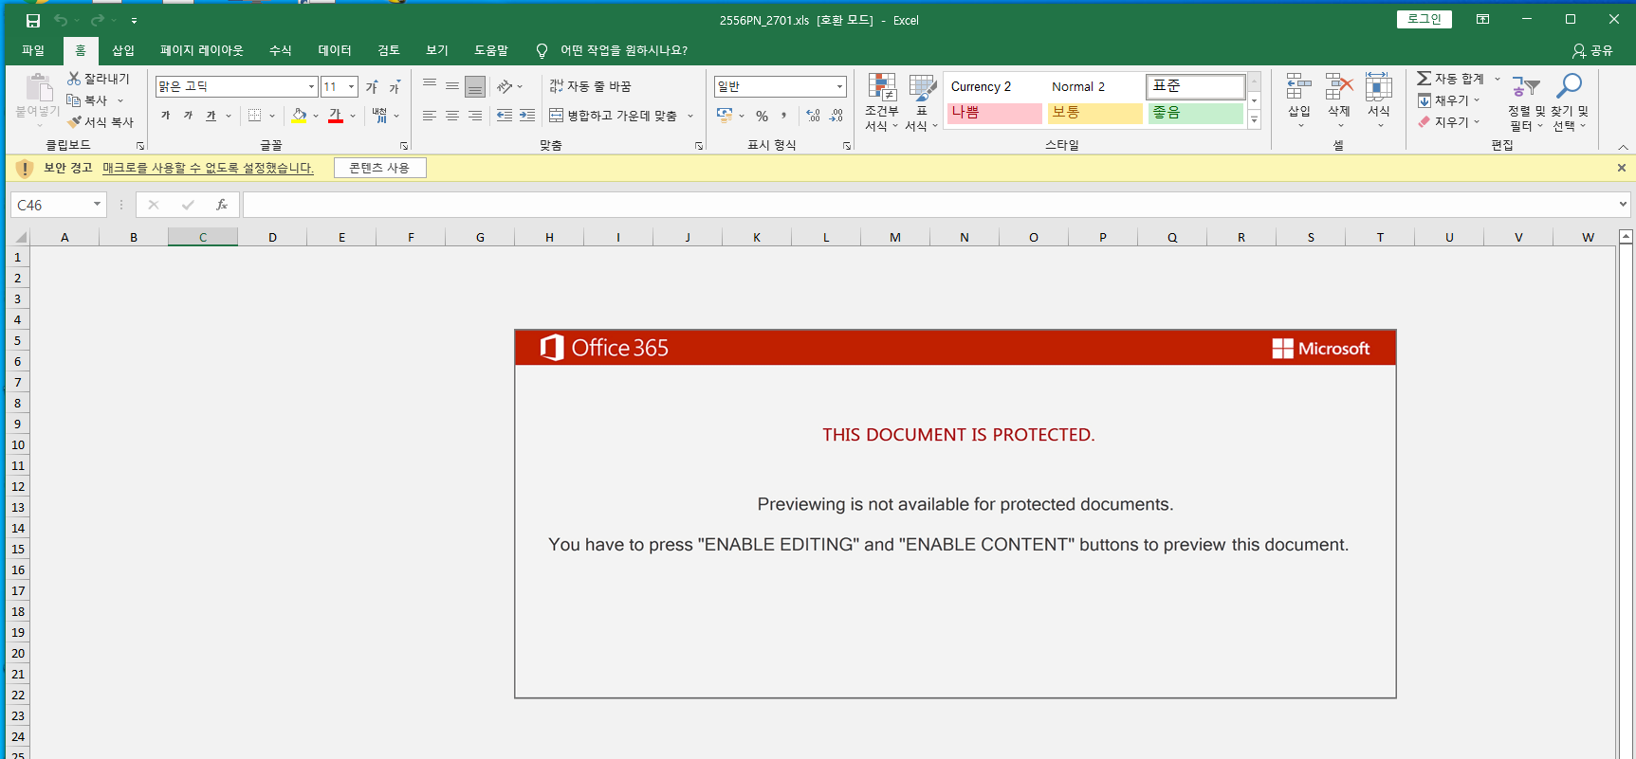Toggle underline formatting
This screenshot has width=1636, height=759.
coord(211,116)
